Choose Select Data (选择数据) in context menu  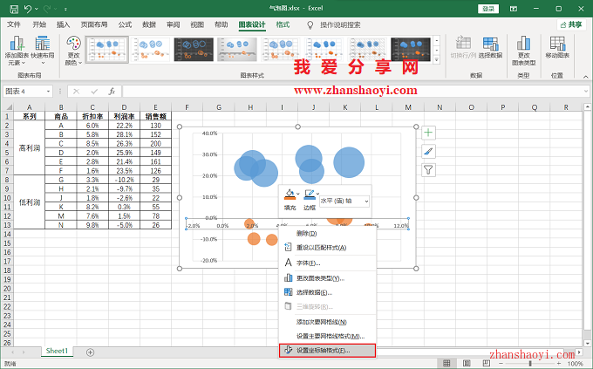[x=327, y=292]
